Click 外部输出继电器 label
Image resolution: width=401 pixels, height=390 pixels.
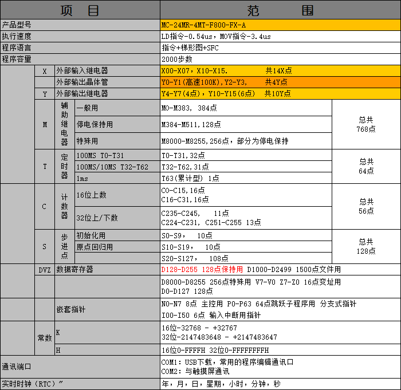point(108,93)
